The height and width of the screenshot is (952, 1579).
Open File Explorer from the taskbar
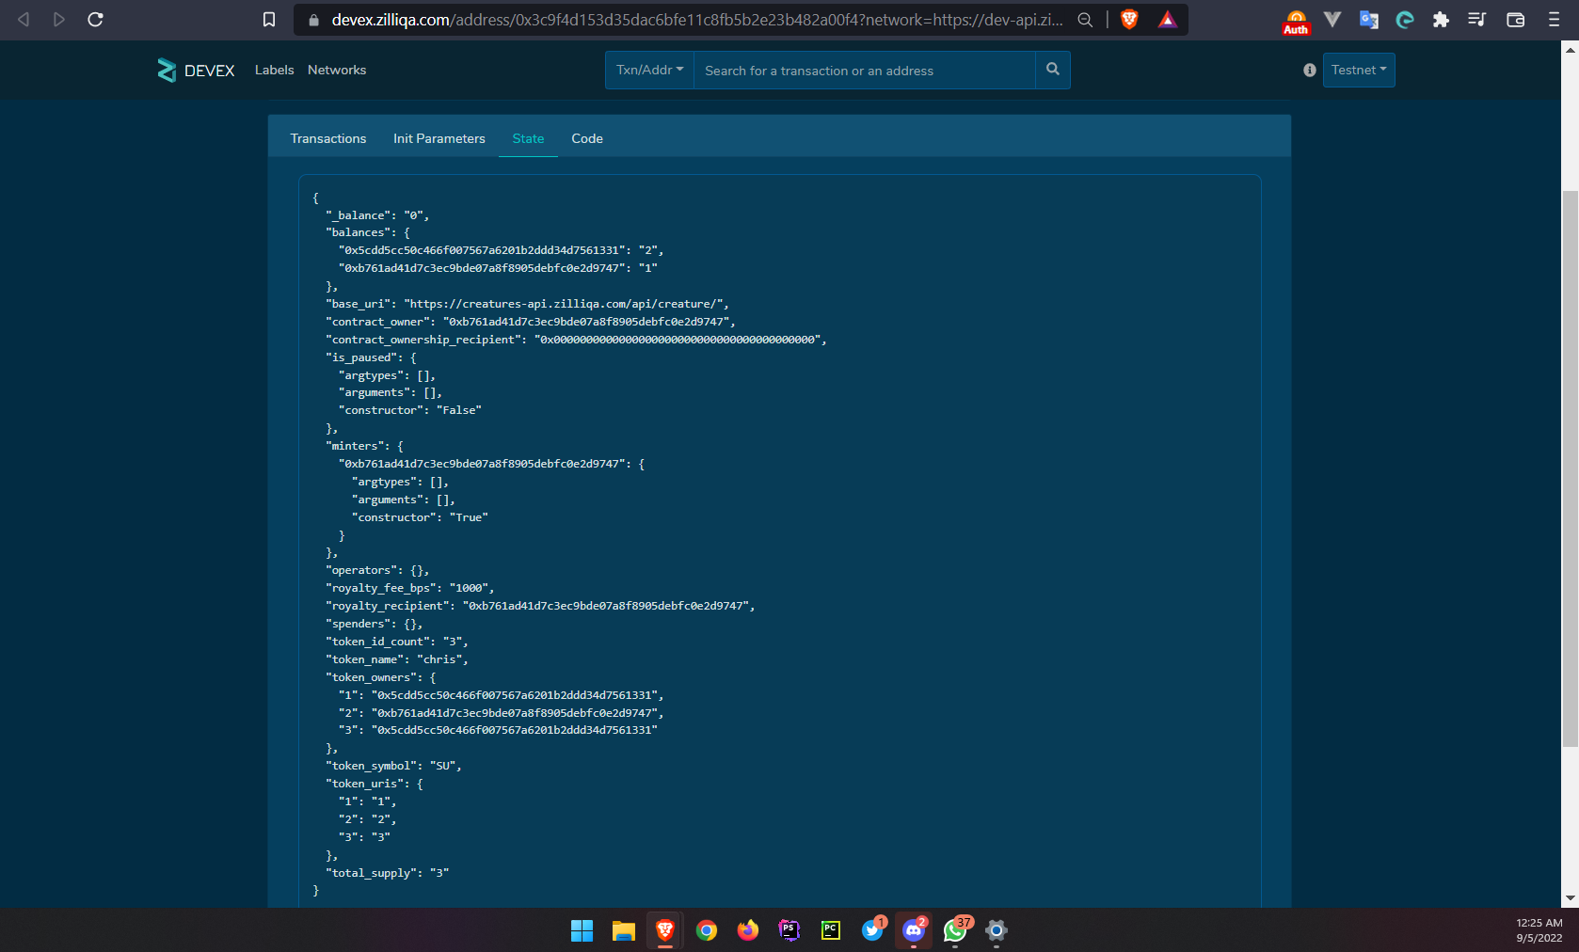tap(623, 930)
